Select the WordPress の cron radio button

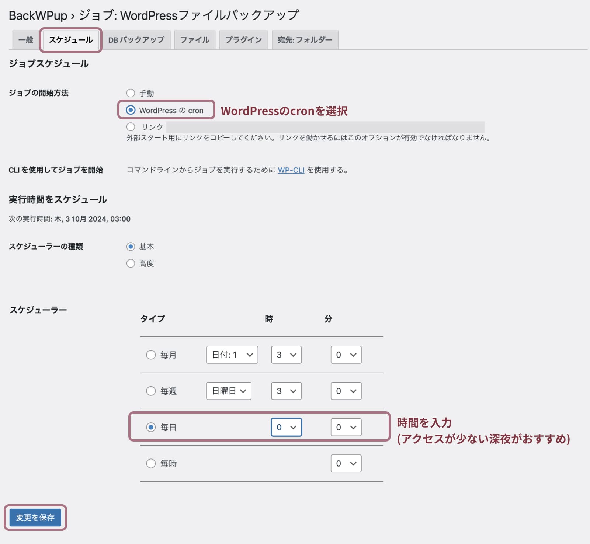[x=131, y=110]
